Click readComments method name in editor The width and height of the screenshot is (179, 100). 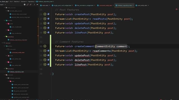[102, 51]
